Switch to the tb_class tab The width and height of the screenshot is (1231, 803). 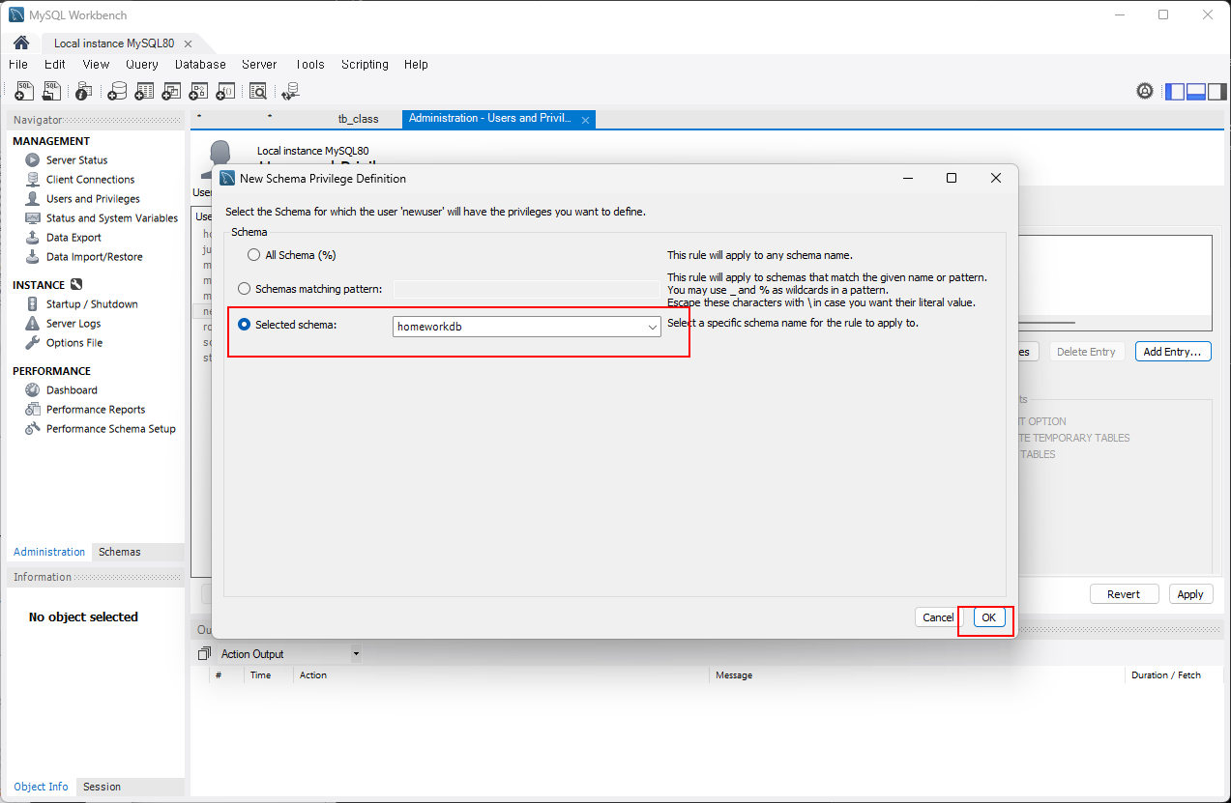(x=358, y=119)
